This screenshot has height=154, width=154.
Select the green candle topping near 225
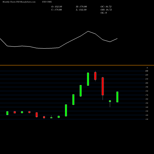(x=88, y=79)
